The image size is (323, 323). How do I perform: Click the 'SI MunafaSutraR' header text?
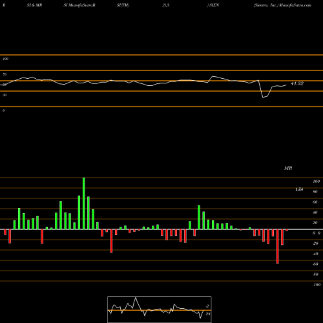[79, 5]
